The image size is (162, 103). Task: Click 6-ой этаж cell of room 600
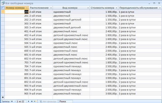(41, 51)
